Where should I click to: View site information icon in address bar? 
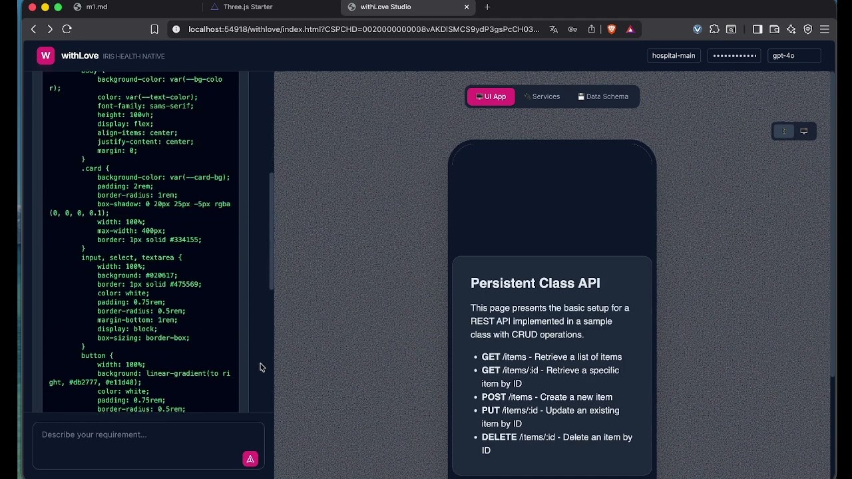(x=176, y=29)
